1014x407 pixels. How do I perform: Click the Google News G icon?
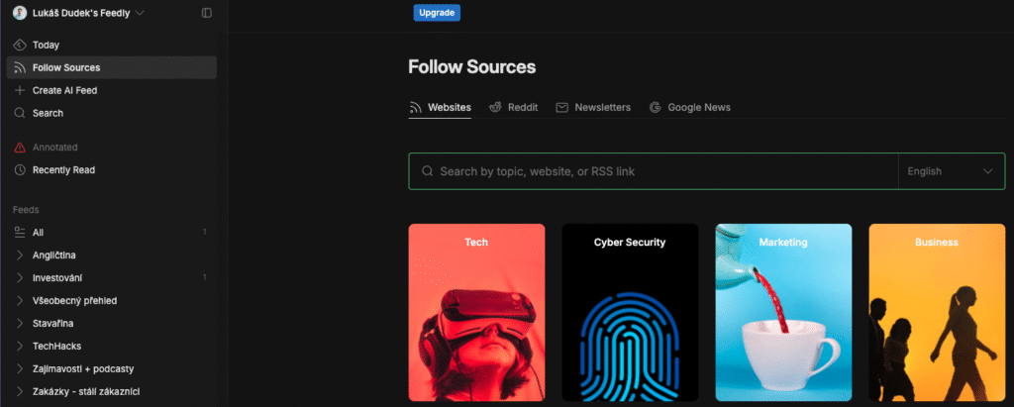[656, 107]
